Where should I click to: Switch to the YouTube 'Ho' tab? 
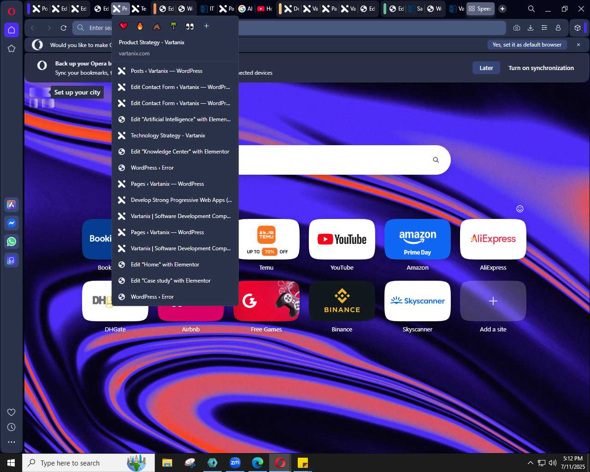tap(265, 9)
